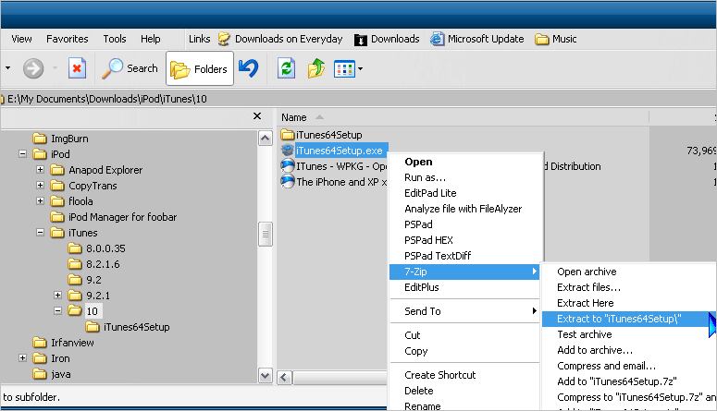This screenshot has height=411, width=717.
Task: Click the Stop icon with red X
Action: tap(77, 68)
